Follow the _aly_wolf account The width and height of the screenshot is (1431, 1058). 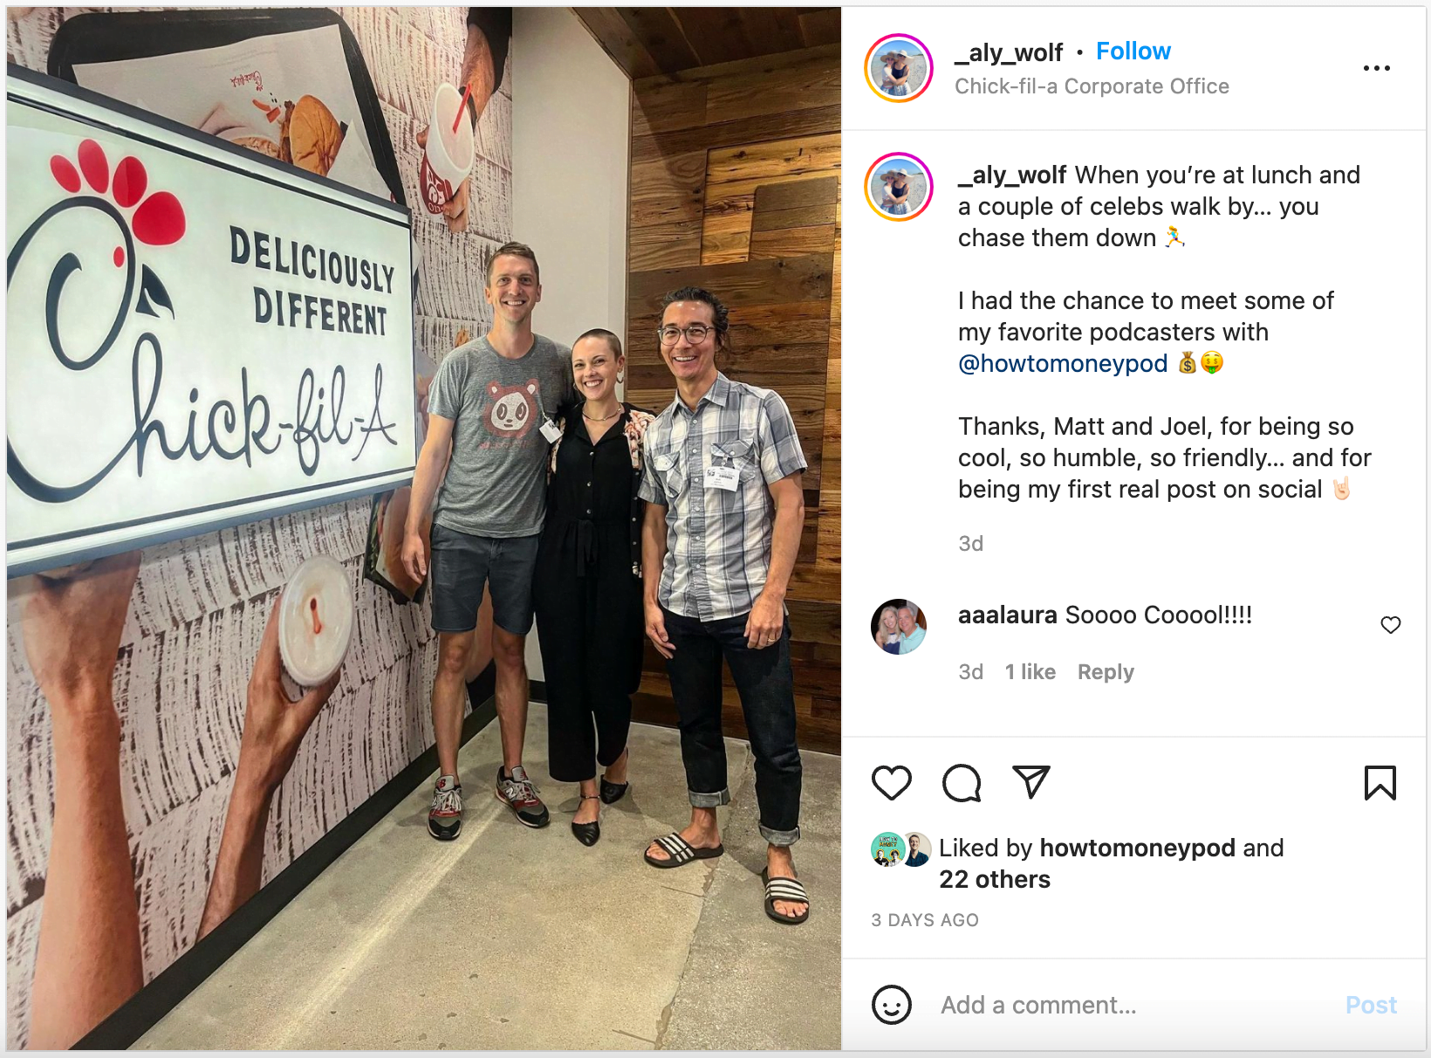[x=1133, y=52]
